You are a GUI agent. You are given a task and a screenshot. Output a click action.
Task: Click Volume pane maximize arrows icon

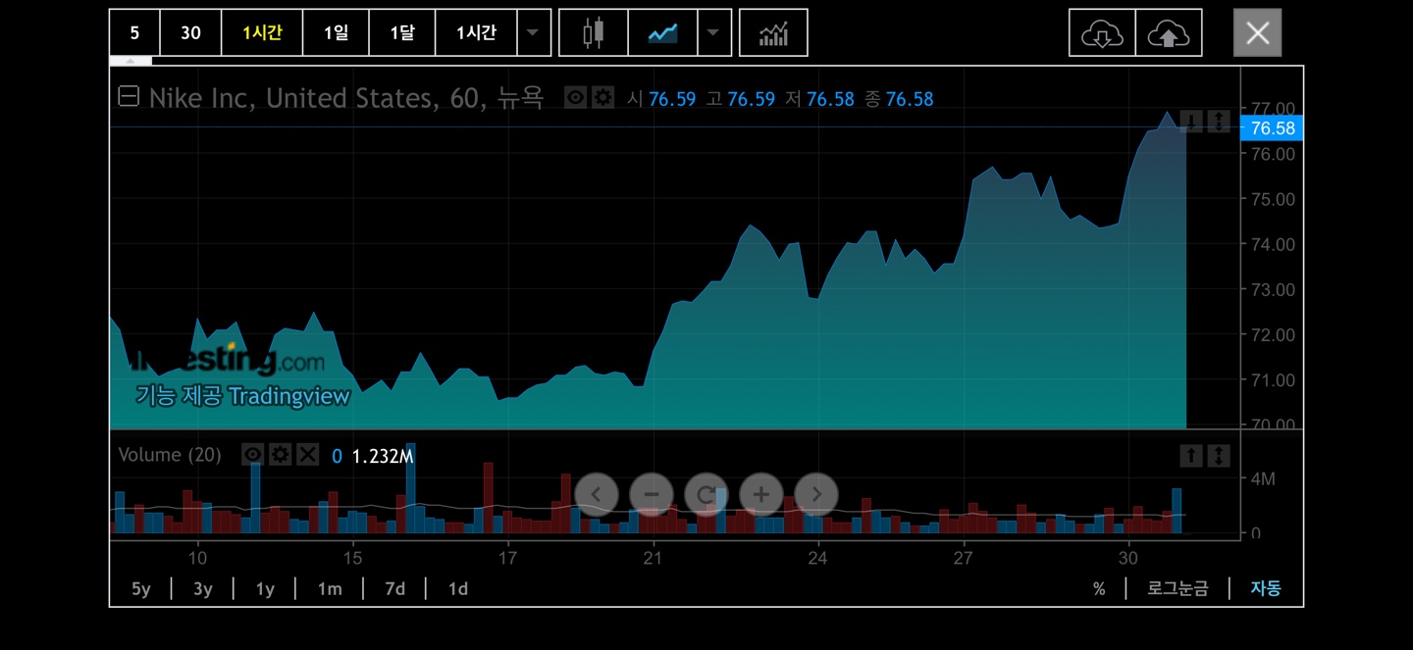[x=1218, y=455]
